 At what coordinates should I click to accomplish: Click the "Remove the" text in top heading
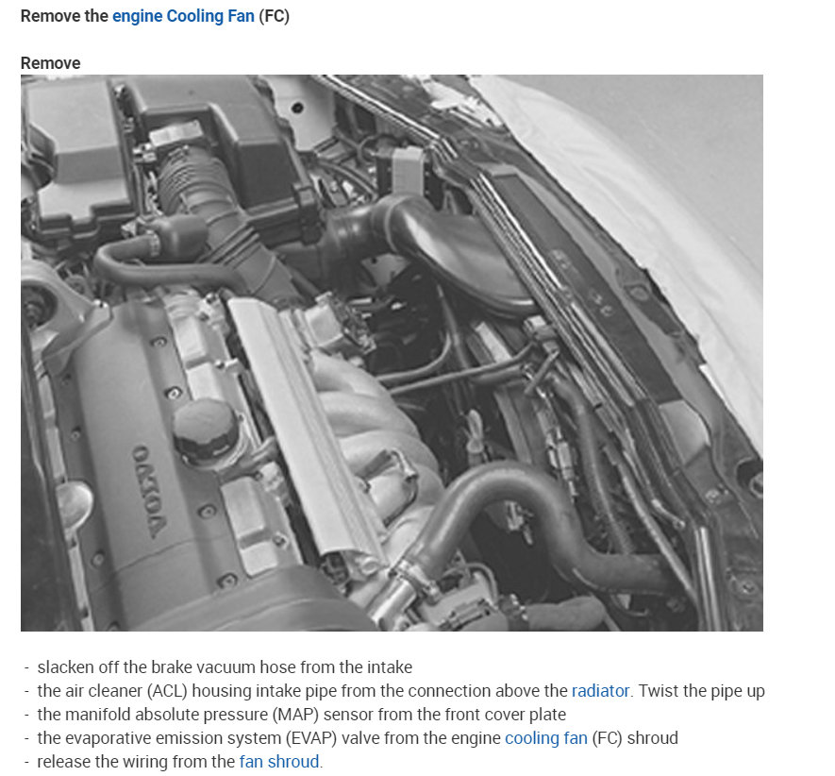click(64, 16)
